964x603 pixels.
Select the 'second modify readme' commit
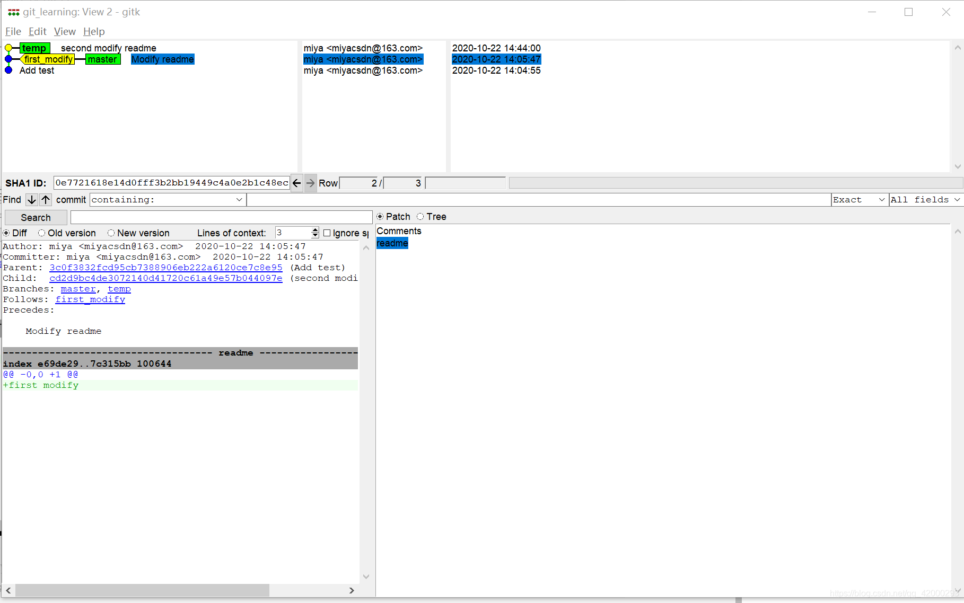(x=108, y=48)
